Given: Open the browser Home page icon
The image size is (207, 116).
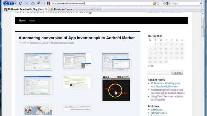Looking at the screenshot, I should [x=33, y=3].
